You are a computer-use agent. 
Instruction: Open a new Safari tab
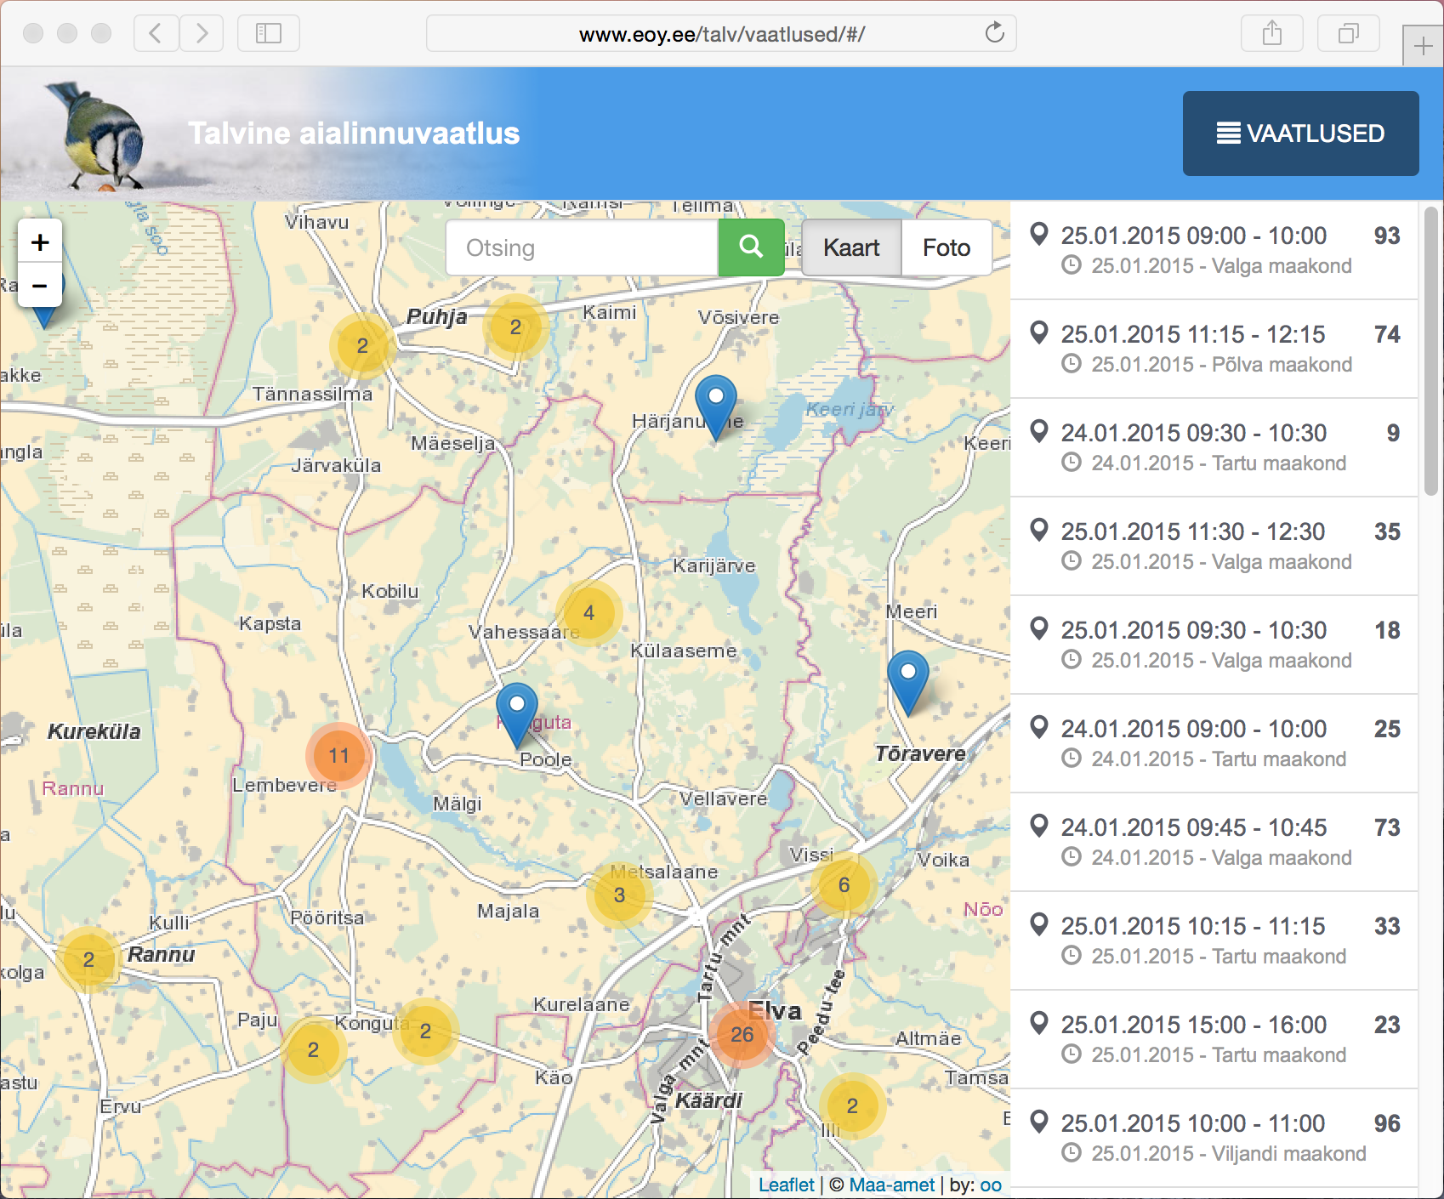pyautogui.click(x=1423, y=46)
